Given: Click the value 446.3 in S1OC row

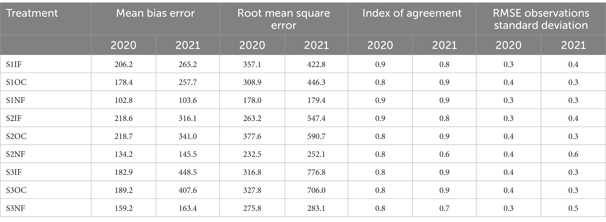Looking at the screenshot, I should pos(316,82).
